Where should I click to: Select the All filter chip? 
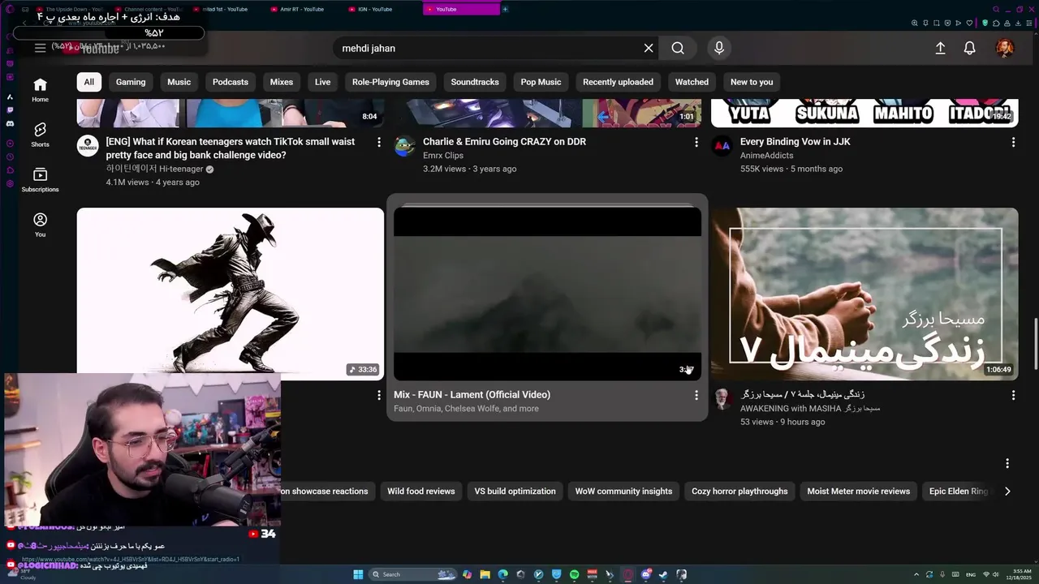pos(88,82)
